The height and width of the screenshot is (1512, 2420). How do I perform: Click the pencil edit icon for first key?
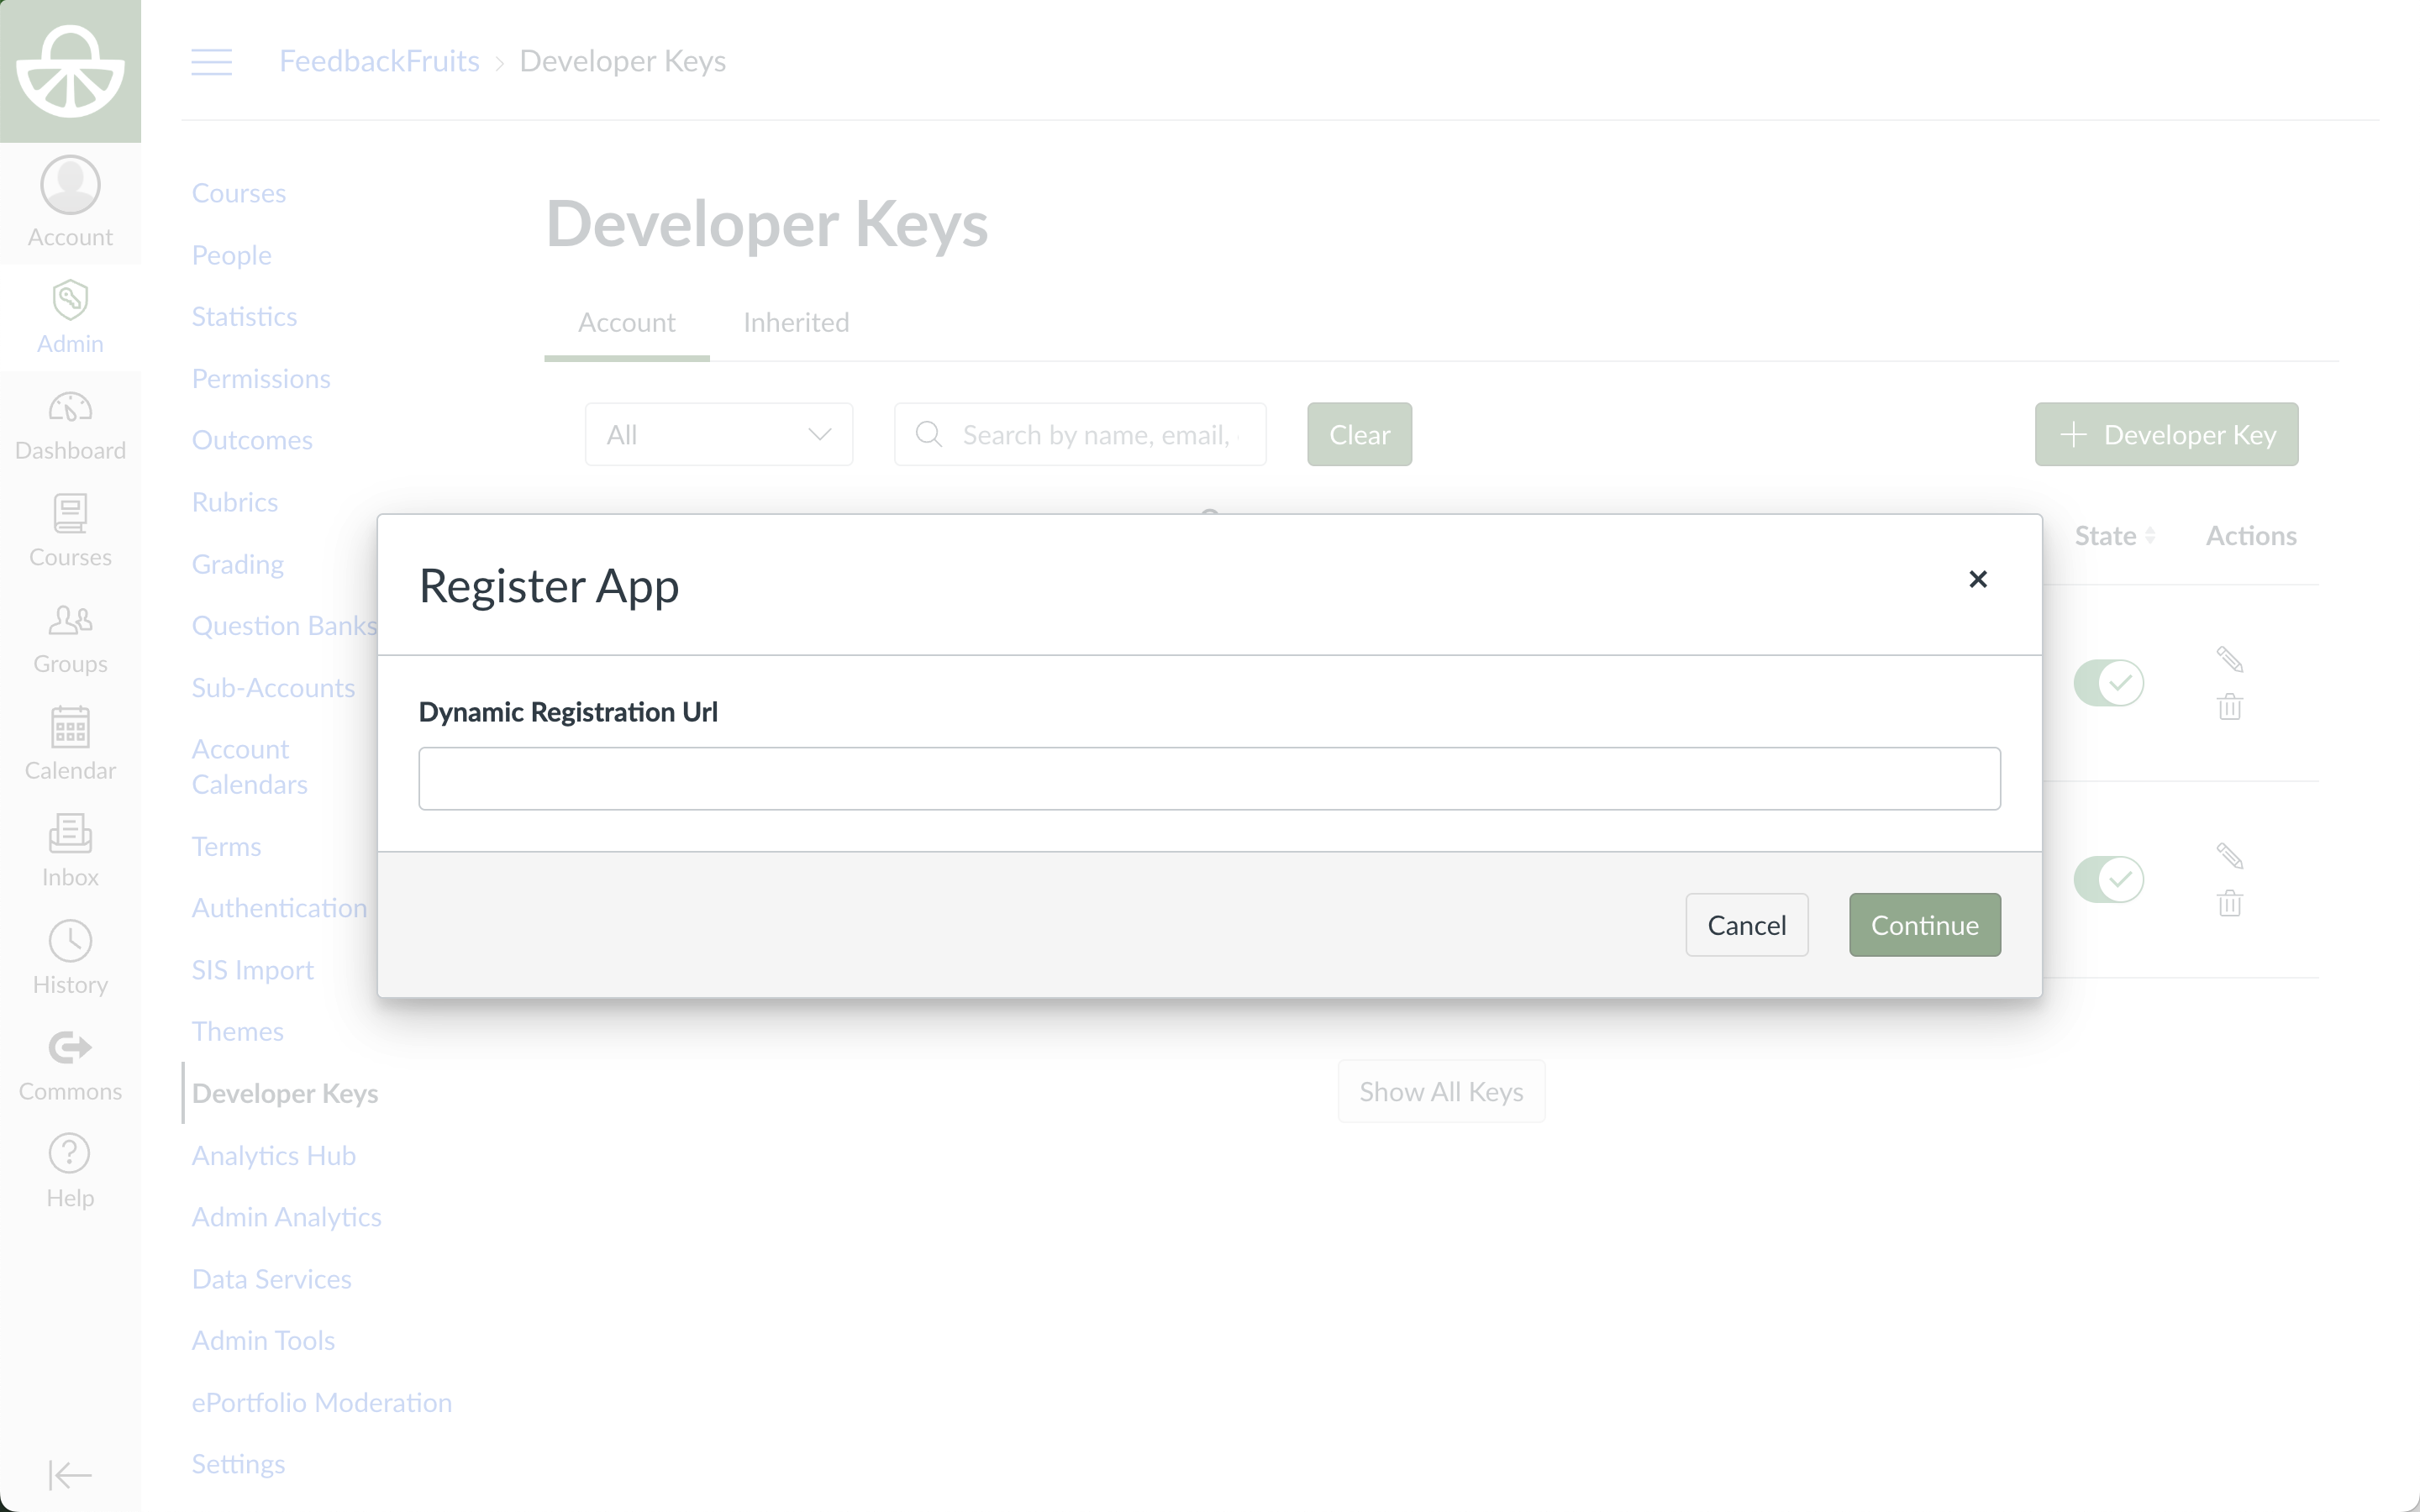(2229, 659)
